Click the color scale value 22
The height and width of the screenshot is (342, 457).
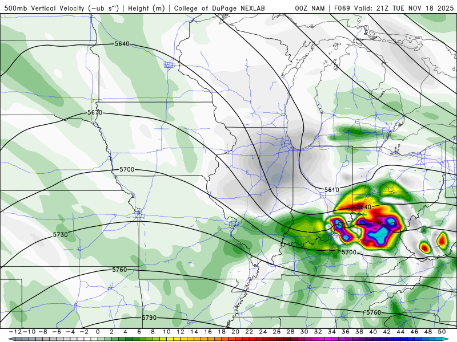249,332
